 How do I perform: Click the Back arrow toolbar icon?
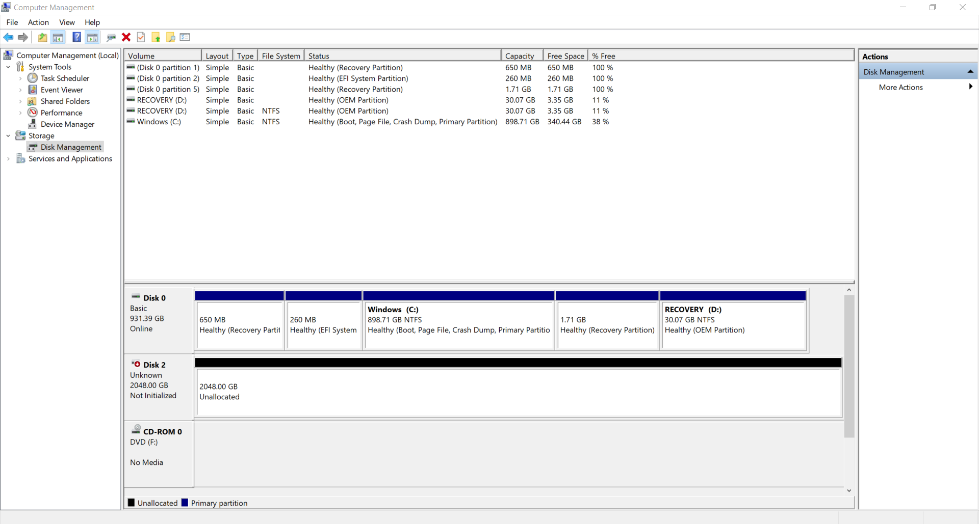click(8, 37)
